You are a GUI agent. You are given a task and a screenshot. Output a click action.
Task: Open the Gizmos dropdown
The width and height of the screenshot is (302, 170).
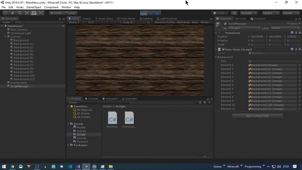click(x=206, y=22)
